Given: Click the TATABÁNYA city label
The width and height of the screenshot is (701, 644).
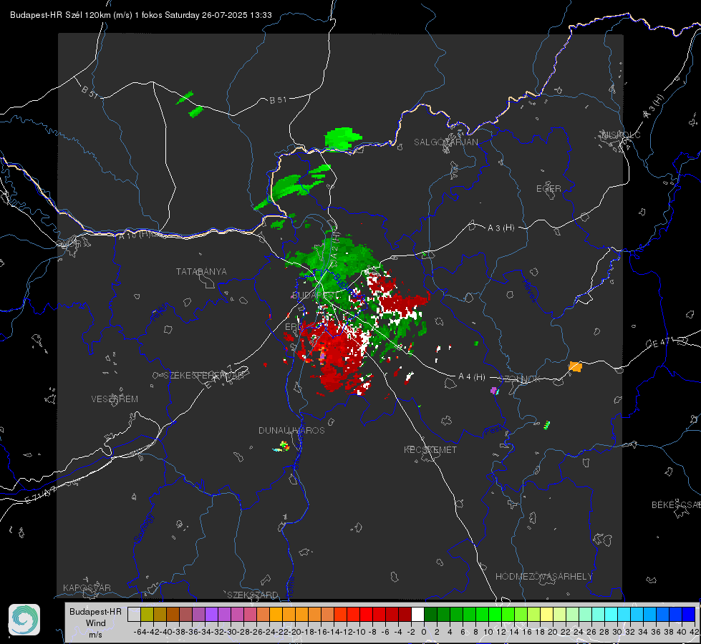Looking at the screenshot, I should point(201,272).
